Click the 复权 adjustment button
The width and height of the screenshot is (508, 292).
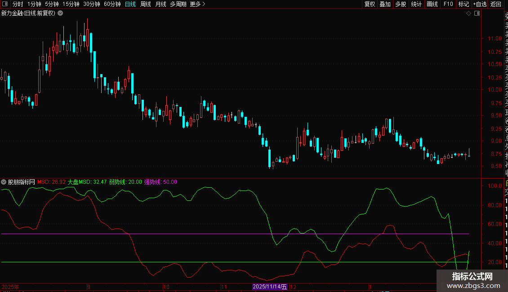pyautogui.click(x=370, y=4)
